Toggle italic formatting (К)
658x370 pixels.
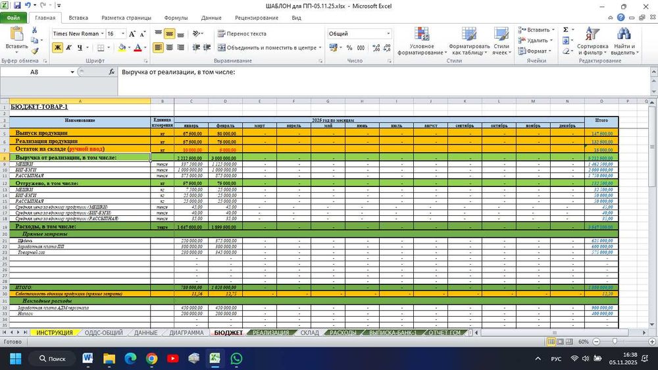[x=68, y=47]
